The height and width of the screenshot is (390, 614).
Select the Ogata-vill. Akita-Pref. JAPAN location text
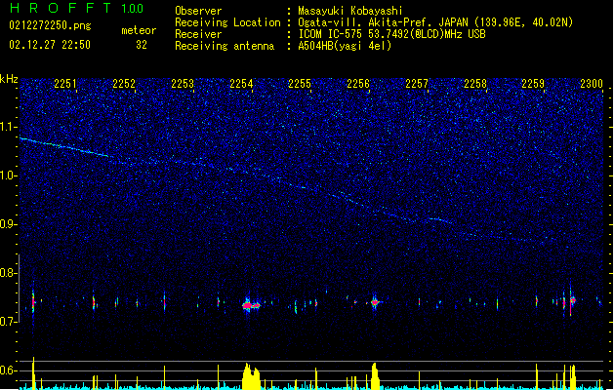click(435, 22)
